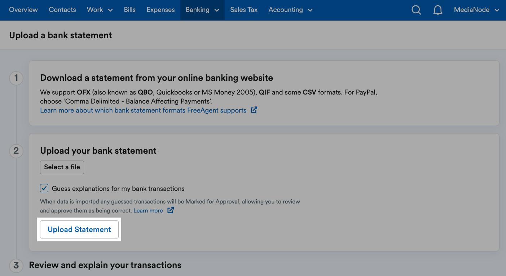Click 'Download a statement from your online banking website' heading

coord(157,78)
